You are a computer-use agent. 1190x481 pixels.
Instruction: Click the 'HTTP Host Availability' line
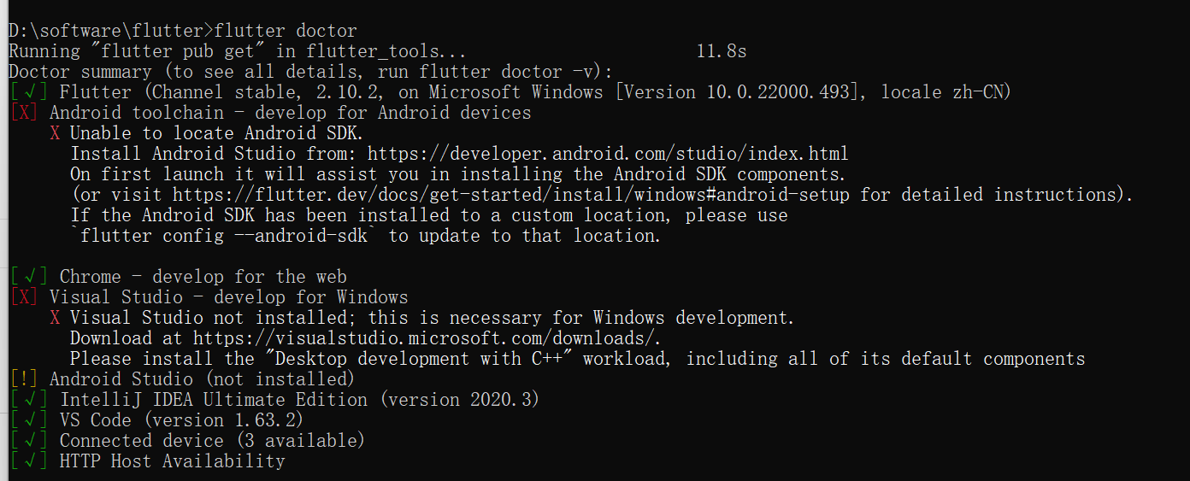(x=147, y=461)
